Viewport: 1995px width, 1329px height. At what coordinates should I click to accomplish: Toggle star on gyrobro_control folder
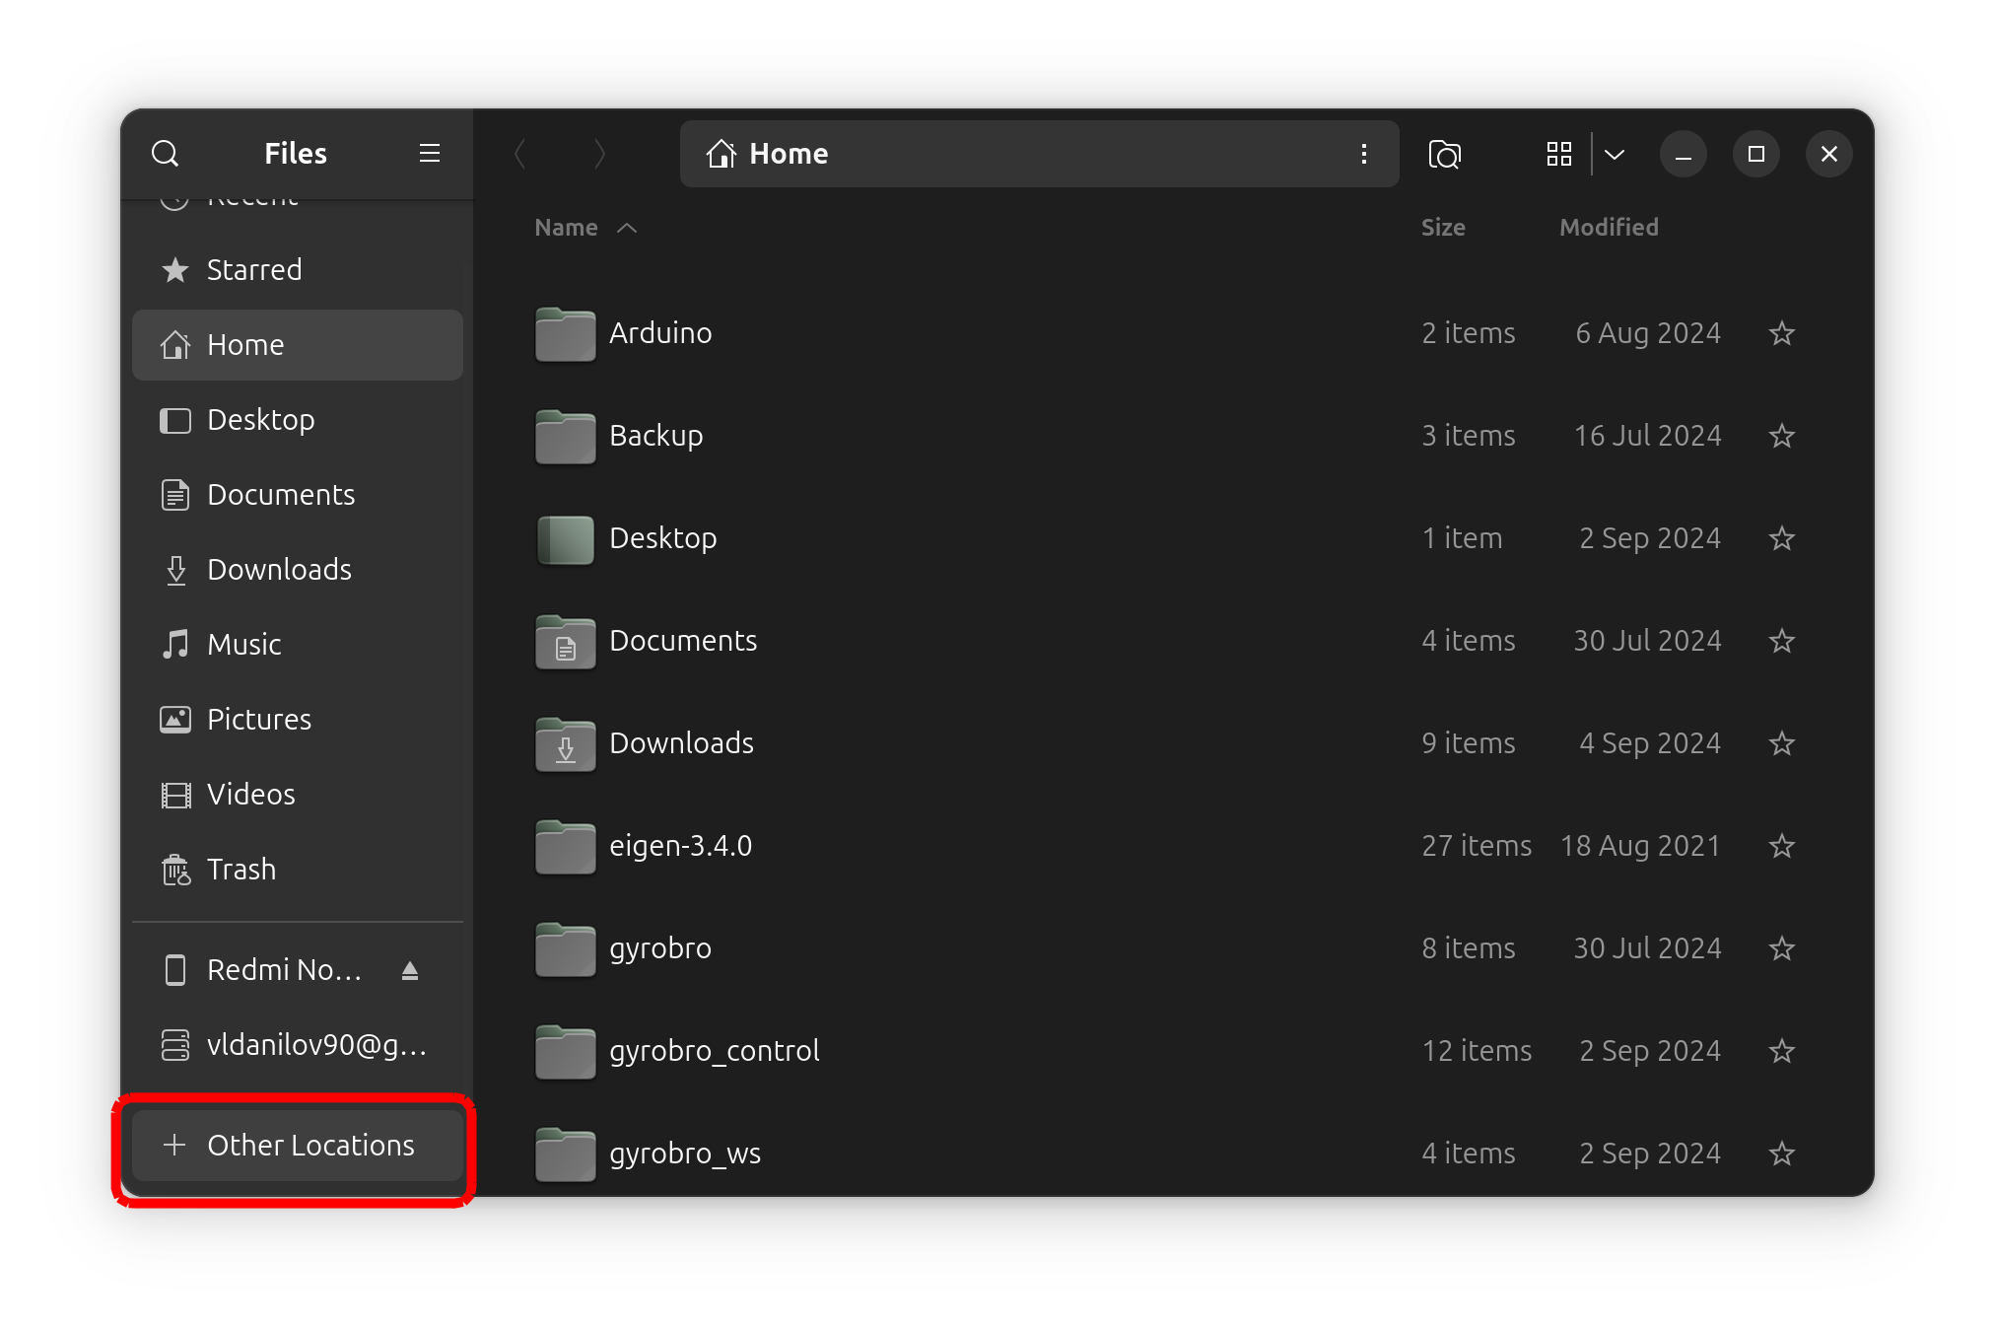(x=1781, y=1051)
